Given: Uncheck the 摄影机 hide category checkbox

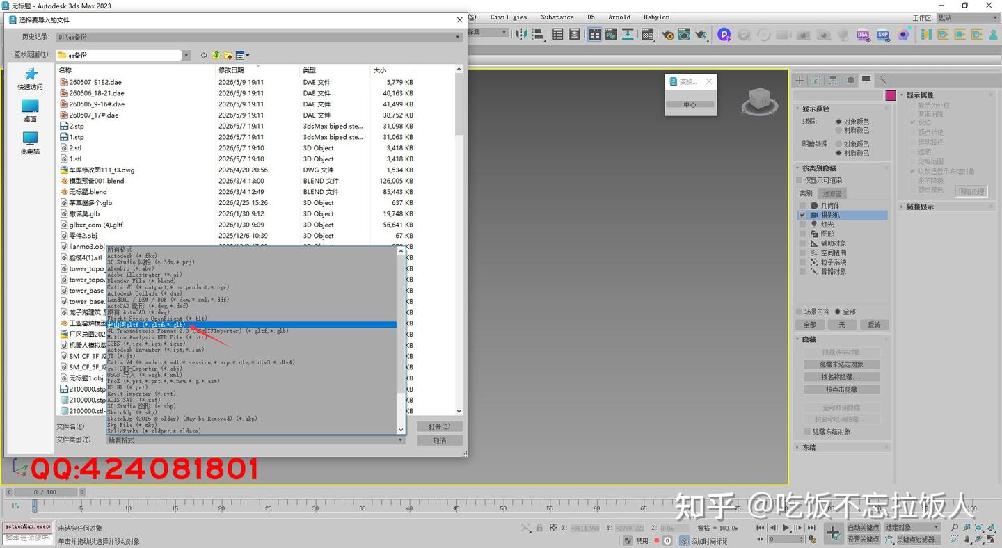Looking at the screenshot, I should tap(802, 216).
